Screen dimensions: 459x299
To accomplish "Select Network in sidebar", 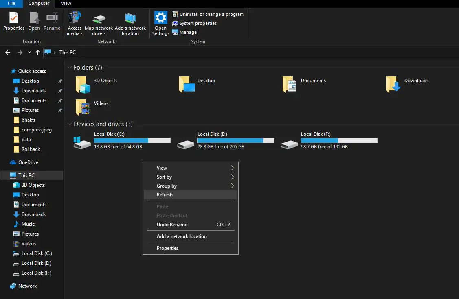I will click(27, 286).
